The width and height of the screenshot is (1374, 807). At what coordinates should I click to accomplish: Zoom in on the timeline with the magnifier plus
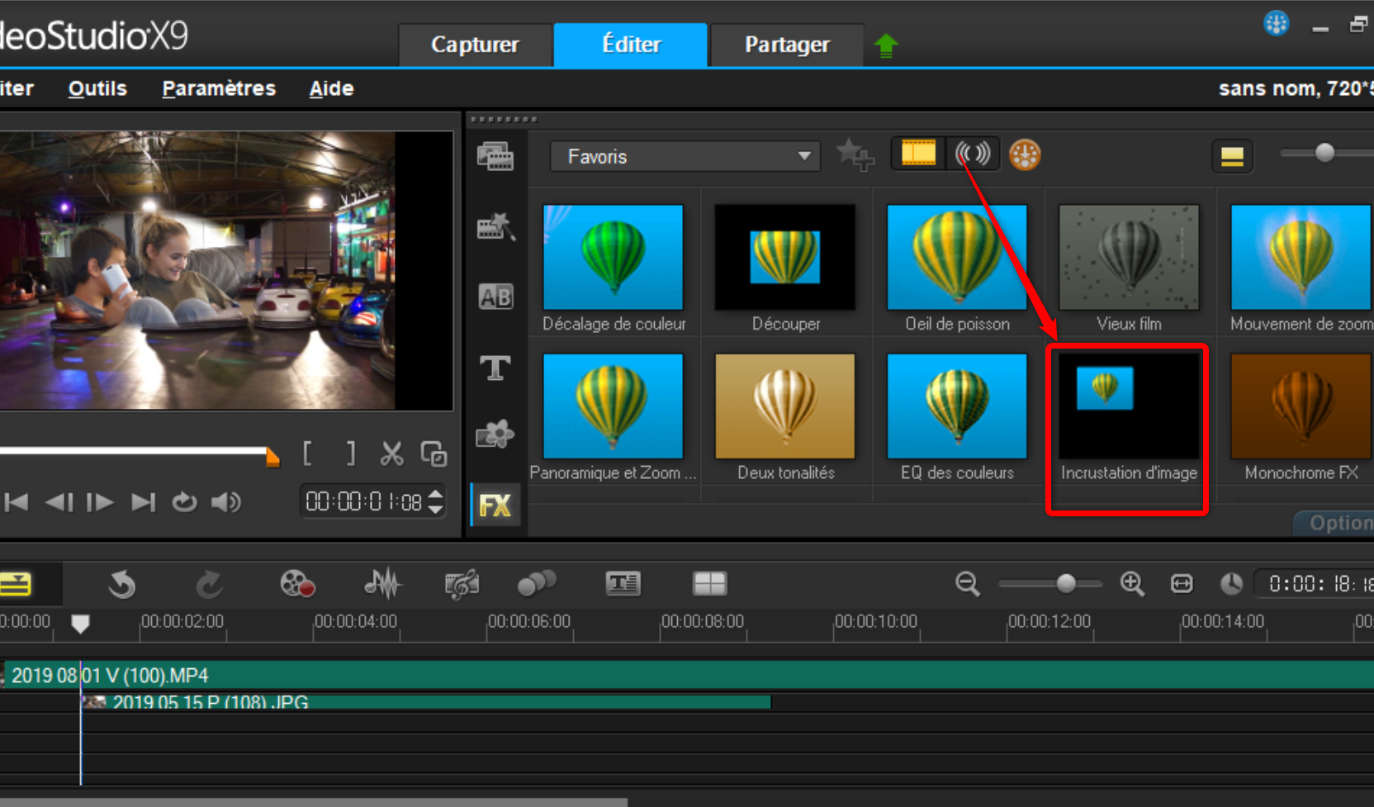click(1132, 584)
